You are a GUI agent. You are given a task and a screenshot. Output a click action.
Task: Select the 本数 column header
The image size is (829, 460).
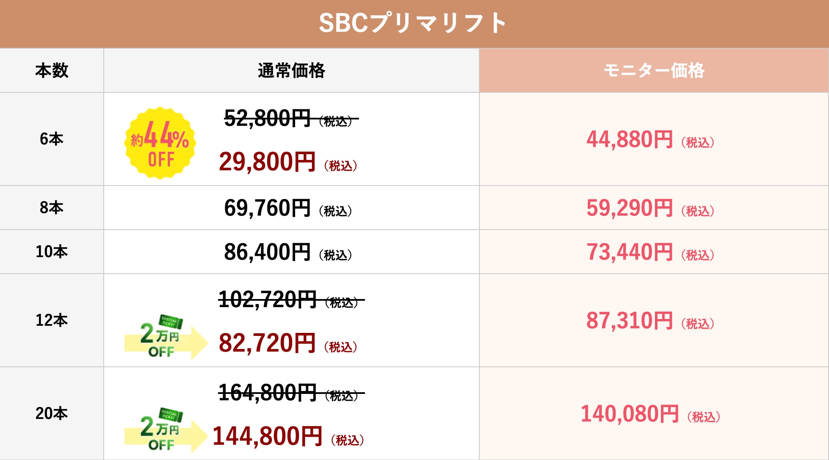click(x=52, y=70)
